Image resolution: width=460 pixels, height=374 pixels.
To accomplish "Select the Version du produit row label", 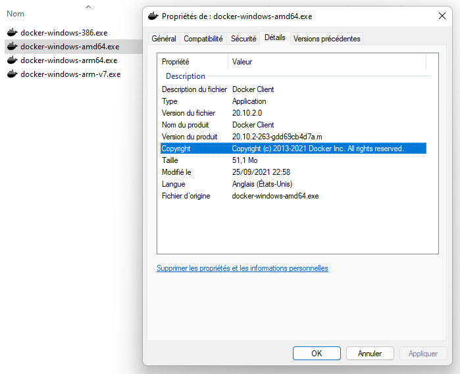I will click(190, 137).
